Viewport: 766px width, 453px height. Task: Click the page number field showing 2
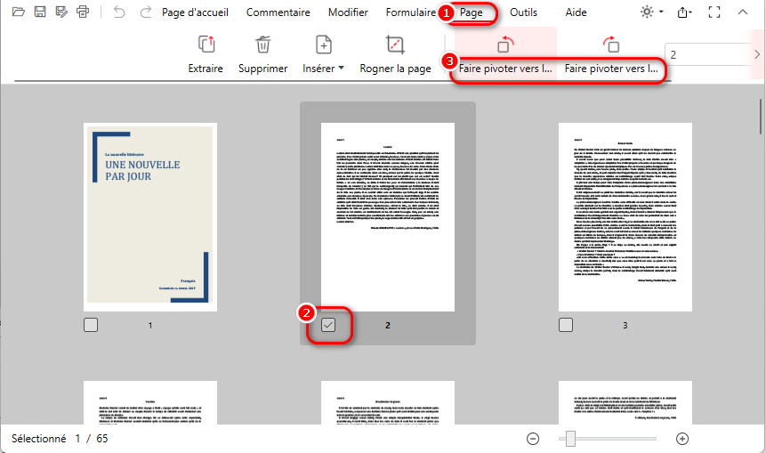706,54
